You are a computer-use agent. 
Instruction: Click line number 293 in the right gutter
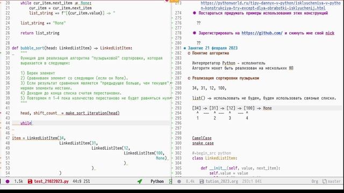(178, 108)
